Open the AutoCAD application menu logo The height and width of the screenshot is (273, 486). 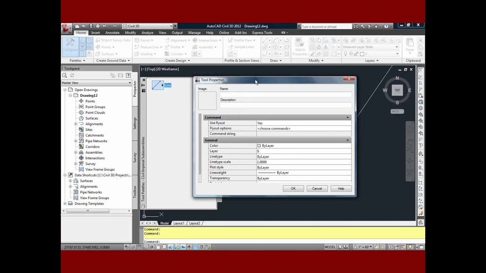tap(66, 28)
